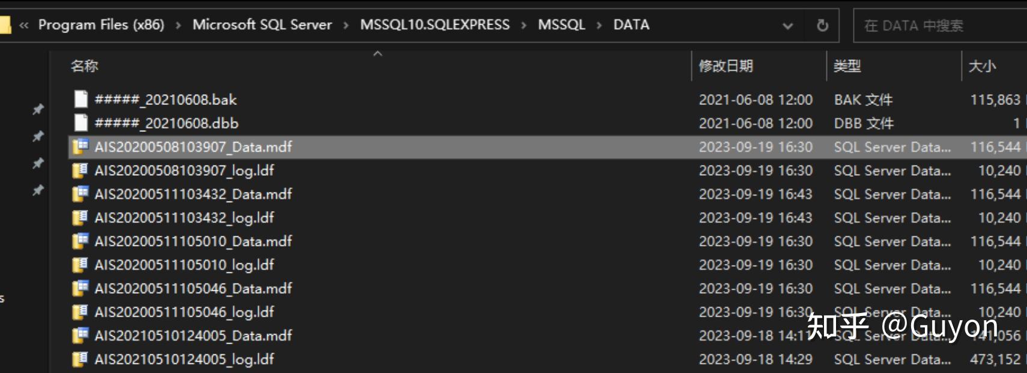Click the file icon of #####_20210608.dbb
The height and width of the screenshot is (373, 1027).
click(80, 123)
